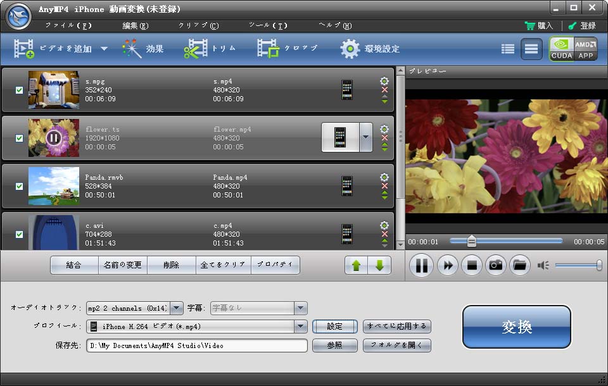Stop the preview playback

[472, 266]
